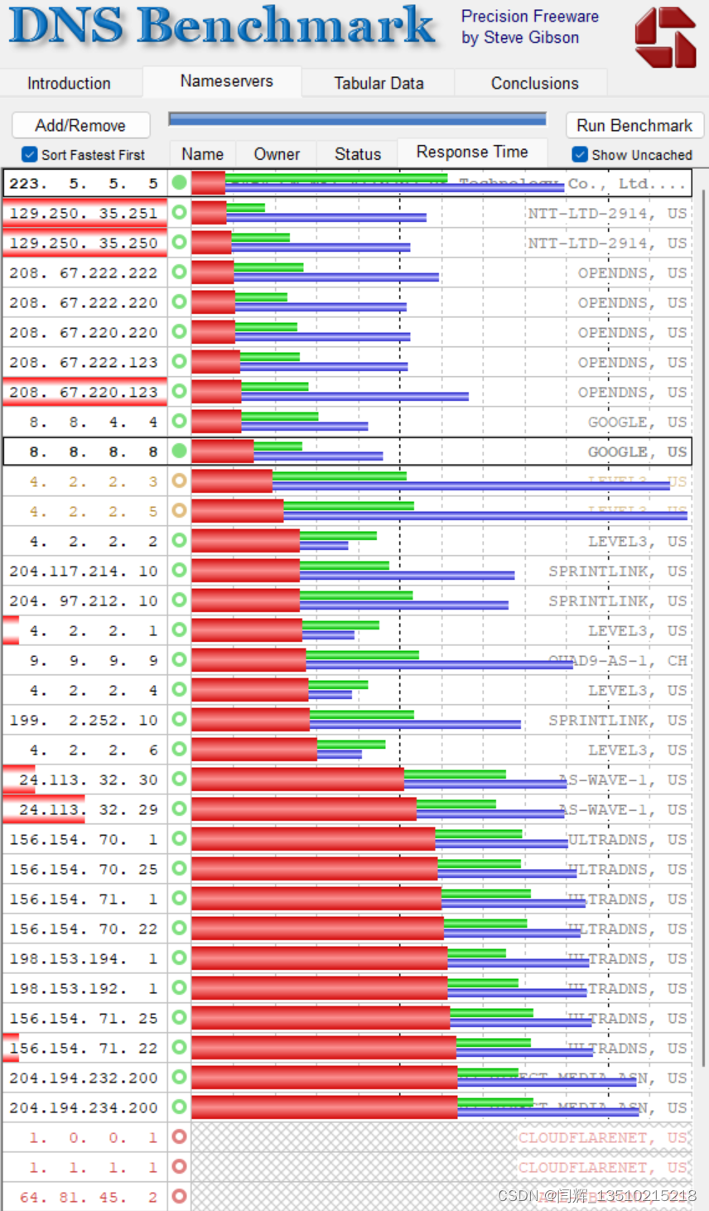
Task: Click status icon for 199.2.252.10
Action: [x=179, y=719]
